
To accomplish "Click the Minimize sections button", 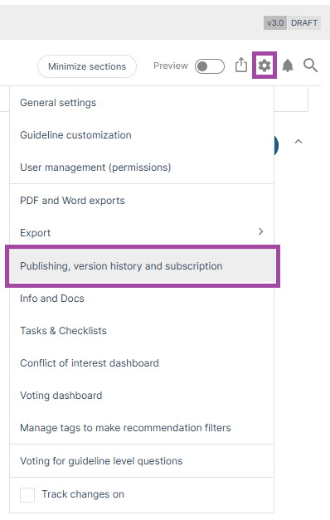I will tap(87, 66).
